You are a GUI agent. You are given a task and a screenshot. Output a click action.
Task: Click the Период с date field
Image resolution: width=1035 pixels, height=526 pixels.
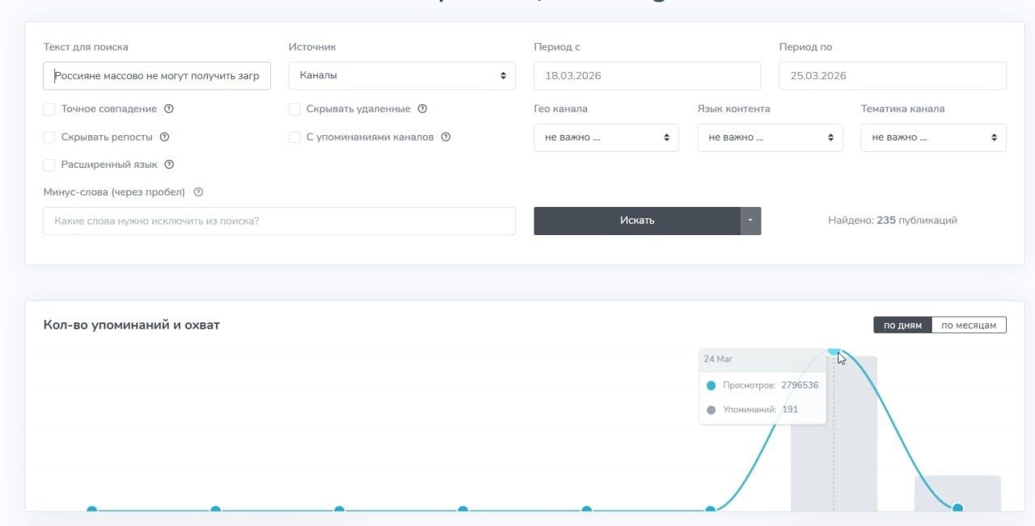[647, 76]
